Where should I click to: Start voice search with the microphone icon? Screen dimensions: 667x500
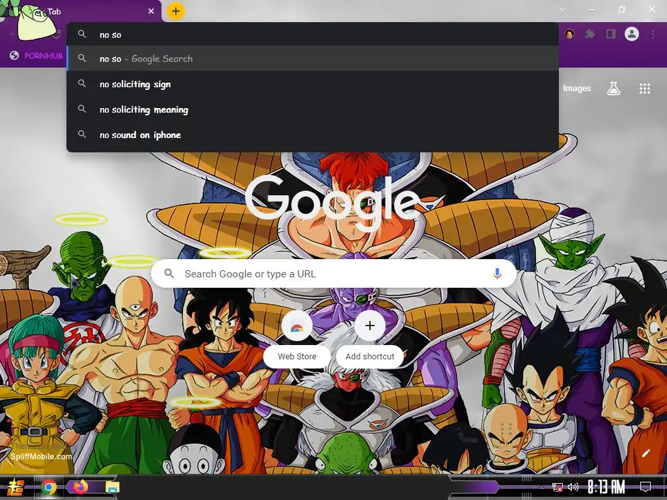[x=497, y=274]
